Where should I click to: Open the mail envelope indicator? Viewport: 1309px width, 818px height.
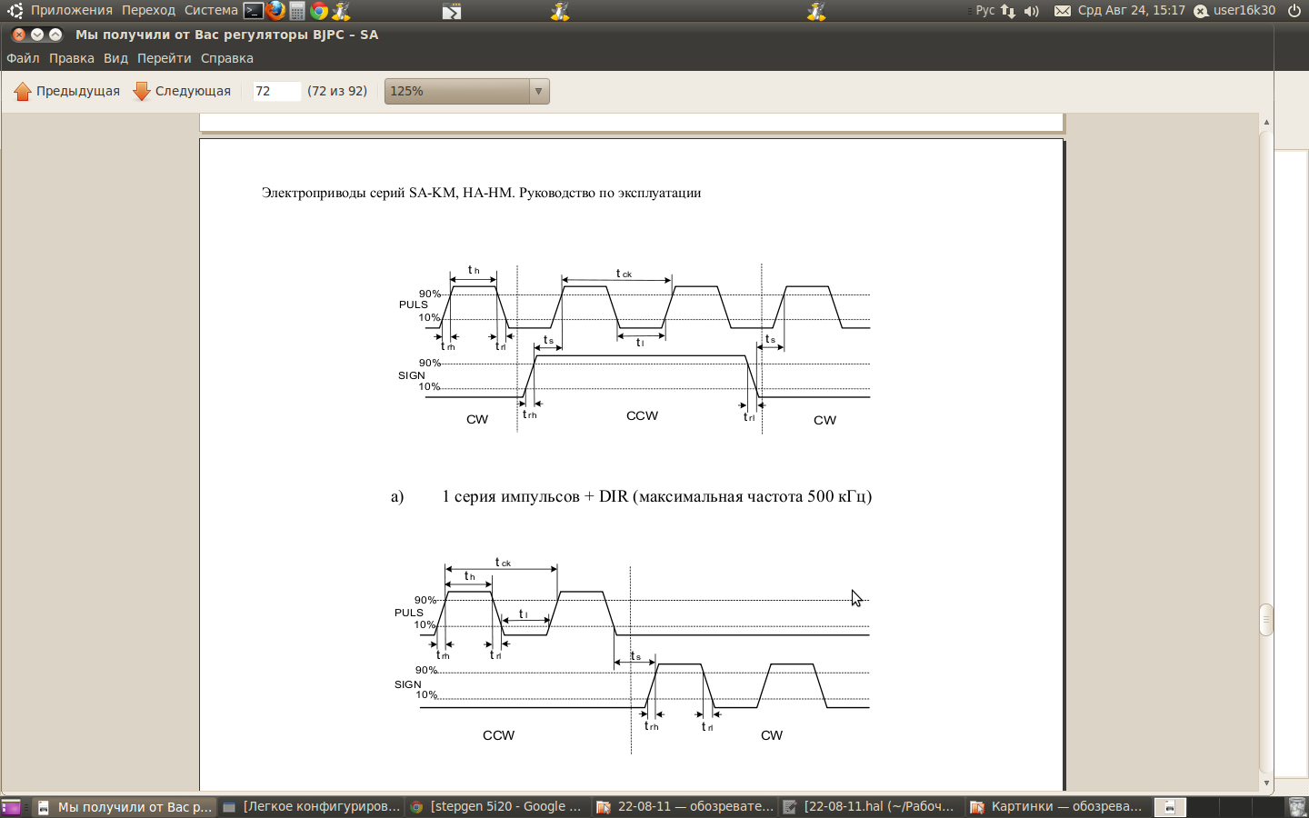point(1062,11)
